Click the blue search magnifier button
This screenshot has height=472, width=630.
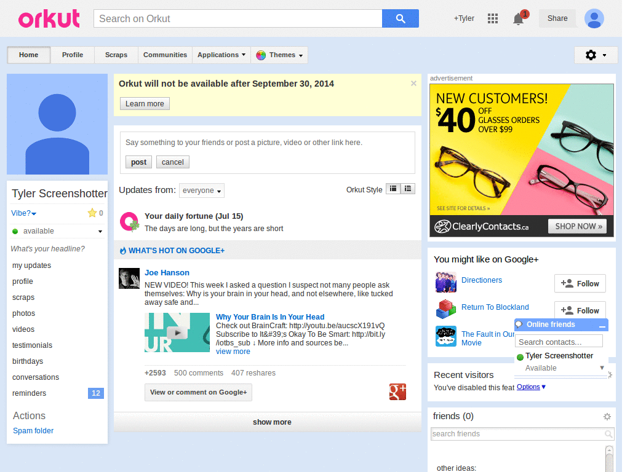click(x=400, y=18)
